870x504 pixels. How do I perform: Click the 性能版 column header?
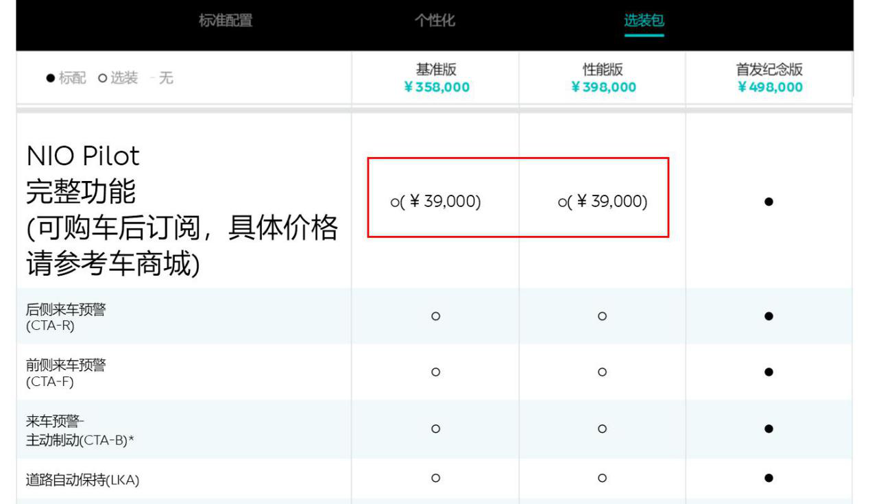pos(603,69)
